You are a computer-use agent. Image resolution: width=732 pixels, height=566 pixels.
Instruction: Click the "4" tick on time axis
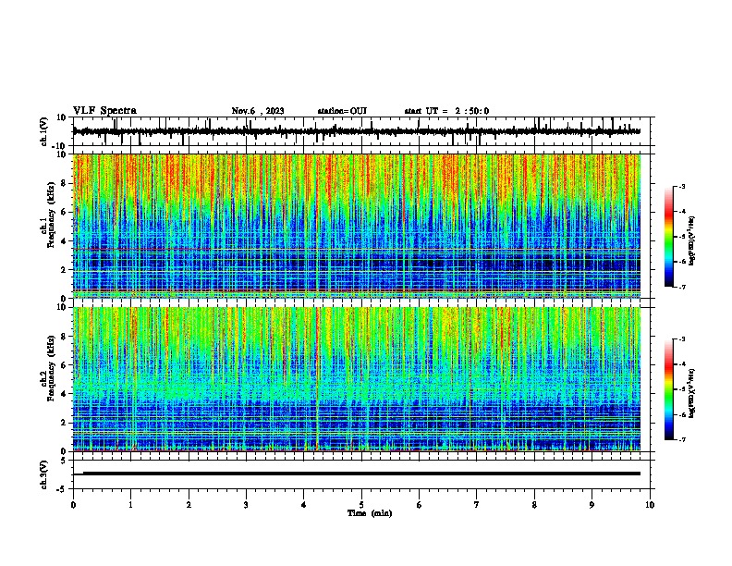304,505
